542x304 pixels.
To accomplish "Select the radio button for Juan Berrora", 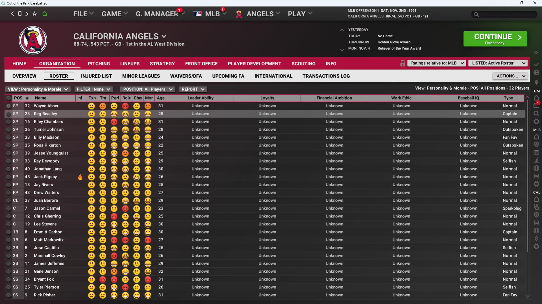I will (x=8, y=201).
